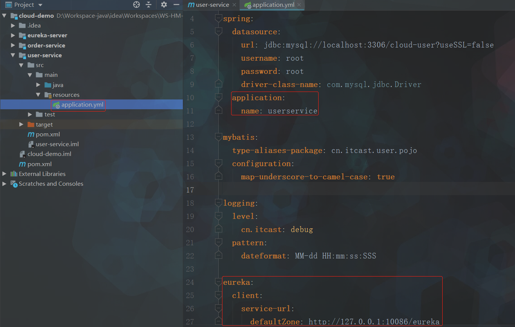The image size is (515, 327).
Task: Expand the java source folder
Action: click(x=38, y=85)
